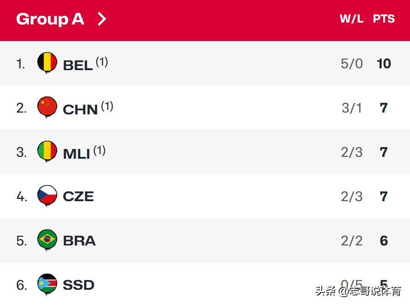Click the Brazil flag icon
Screen dimensions: 410x305
[x=47, y=240]
